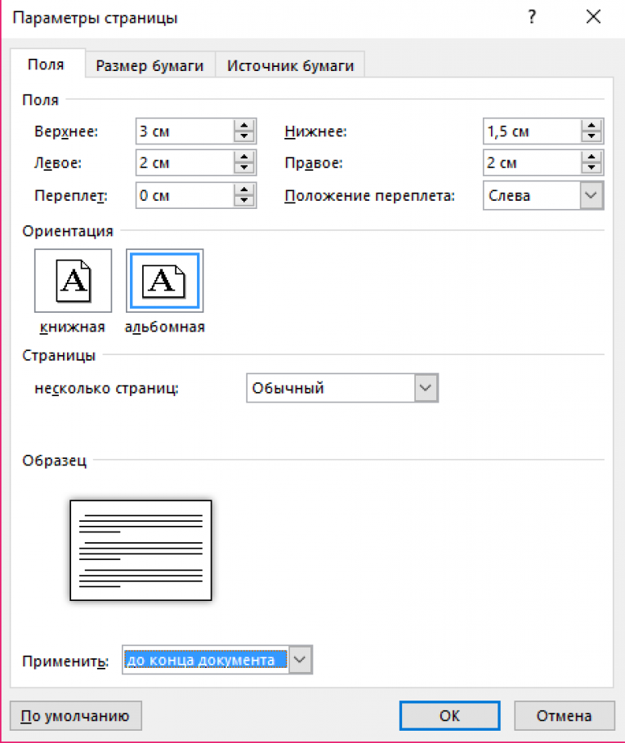Open the Источник бумаги tab
Image resolution: width=625 pixels, height=743 pixels.
(x=290, y=65)
